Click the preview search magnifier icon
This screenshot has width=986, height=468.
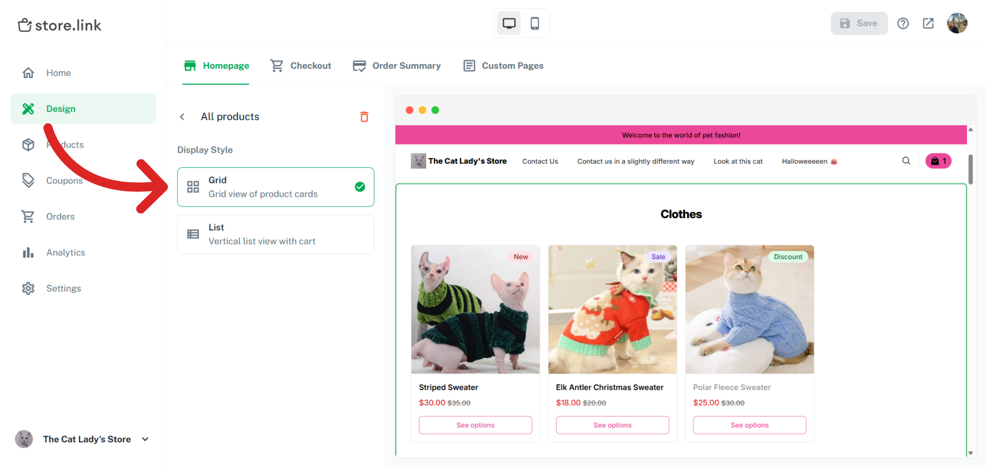(x=906, y=161)
